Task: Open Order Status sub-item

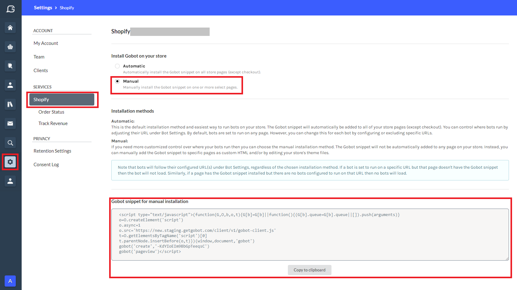Action: coord(51,112)
